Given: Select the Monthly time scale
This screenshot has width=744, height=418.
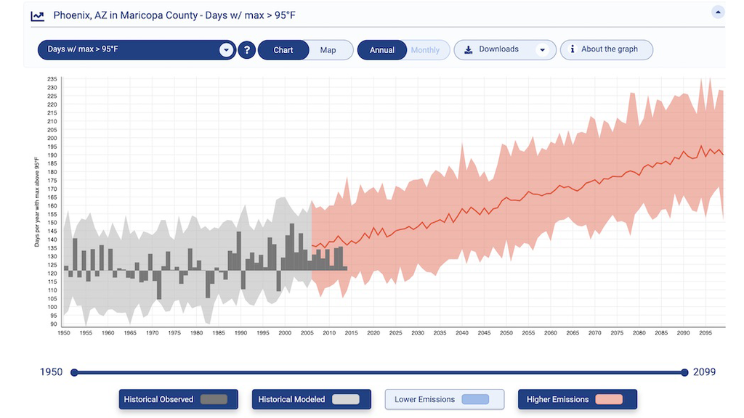Looking at the screenshot, I should click(x=427, y=49).
